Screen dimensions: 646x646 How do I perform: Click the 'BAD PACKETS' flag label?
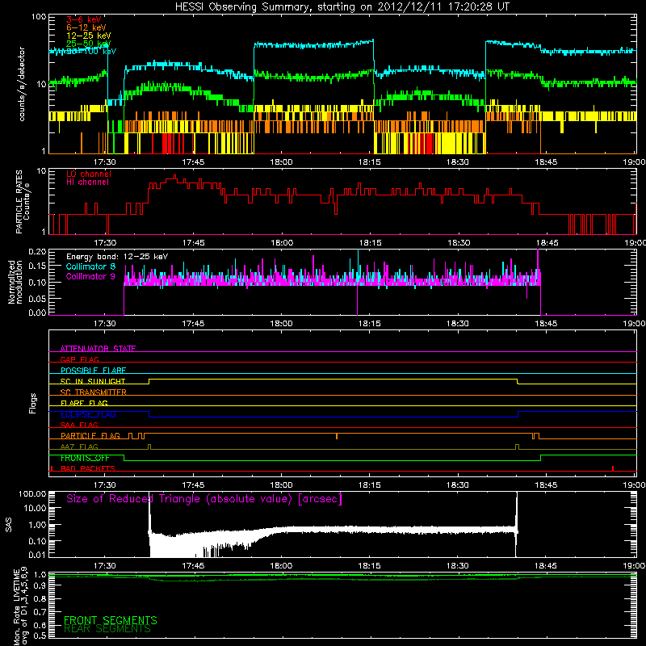pyautogui.click(x=88, y=468)
